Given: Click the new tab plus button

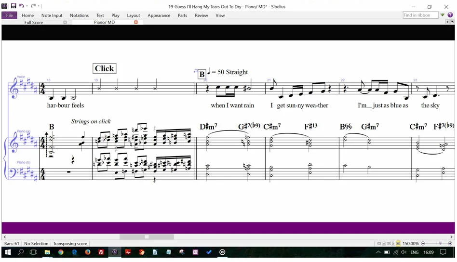Looking at the screenshot, I should pos(447,22).
